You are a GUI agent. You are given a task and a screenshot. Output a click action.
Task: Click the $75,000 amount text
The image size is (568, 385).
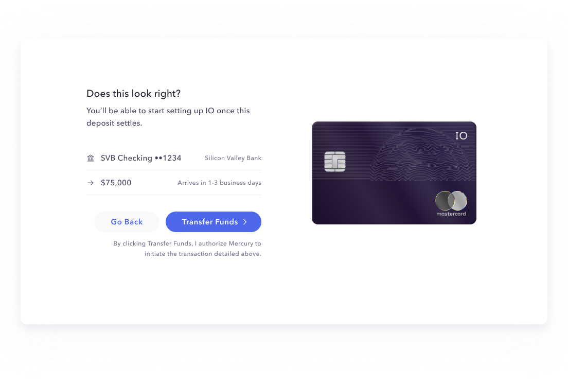point(116,183)
